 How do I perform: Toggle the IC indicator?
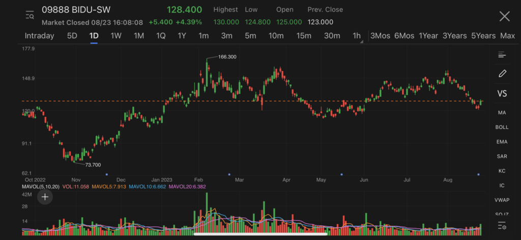502,186
